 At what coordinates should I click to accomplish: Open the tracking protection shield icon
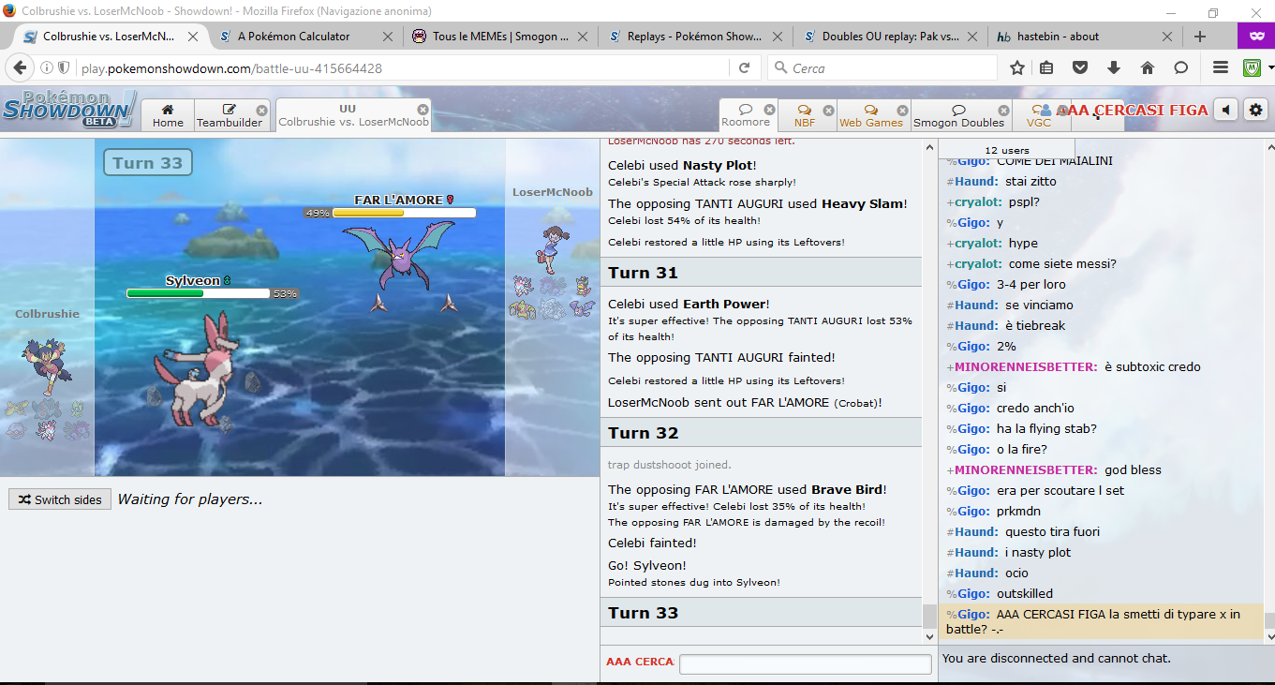point(64,68)
